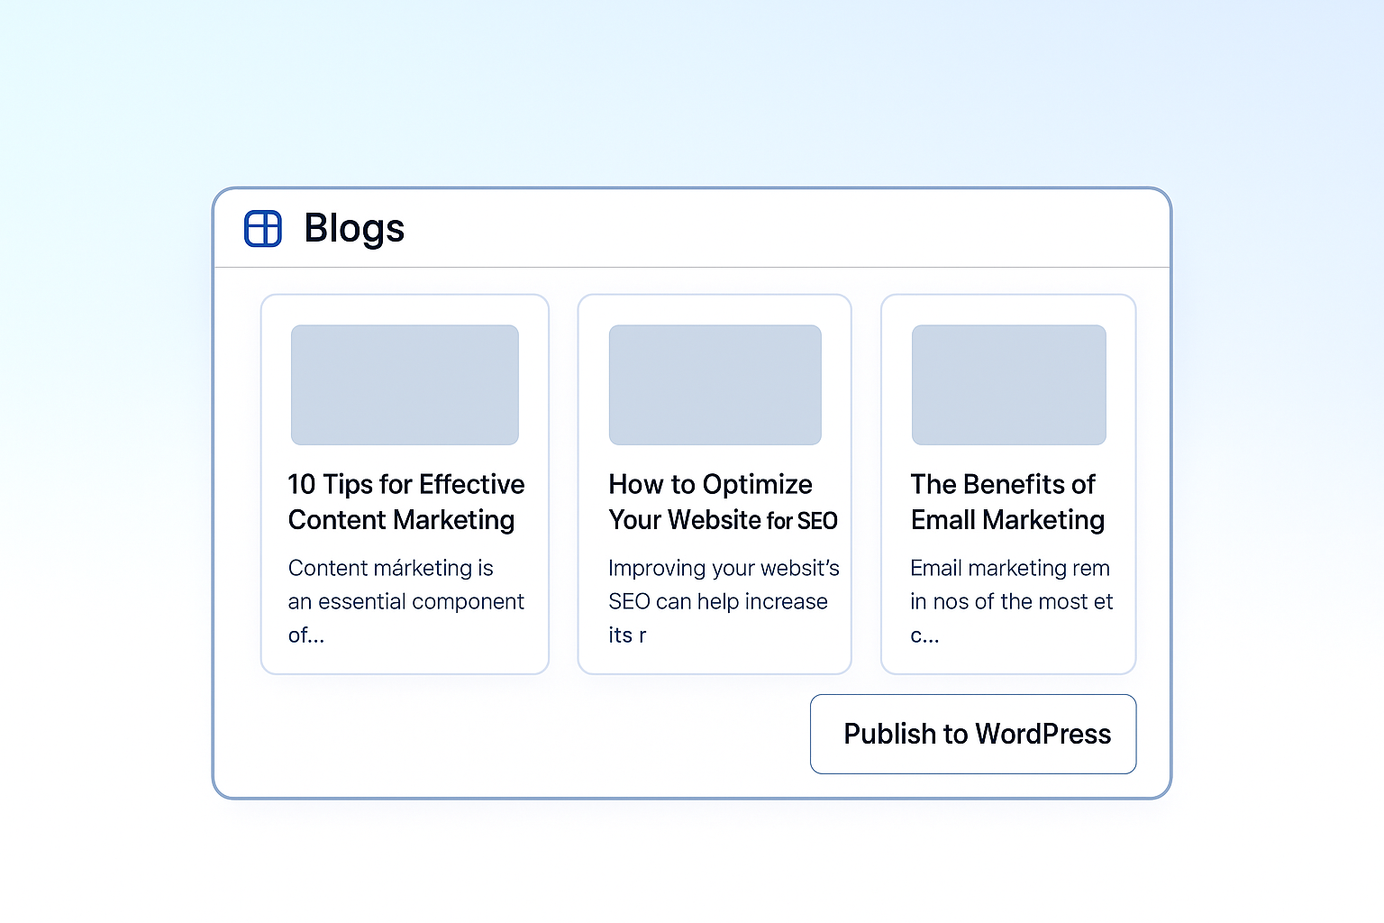Click the grid icon beside Blogs heading
The image size is (1384, 923).
click(x=262, y=228)
